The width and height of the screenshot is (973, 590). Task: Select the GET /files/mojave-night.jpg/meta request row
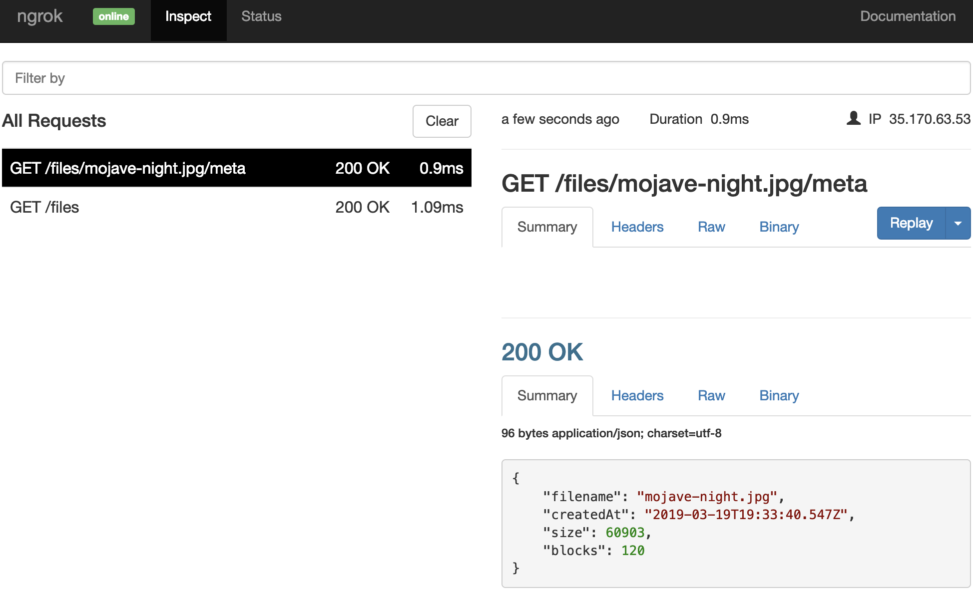tap(236, 168)
